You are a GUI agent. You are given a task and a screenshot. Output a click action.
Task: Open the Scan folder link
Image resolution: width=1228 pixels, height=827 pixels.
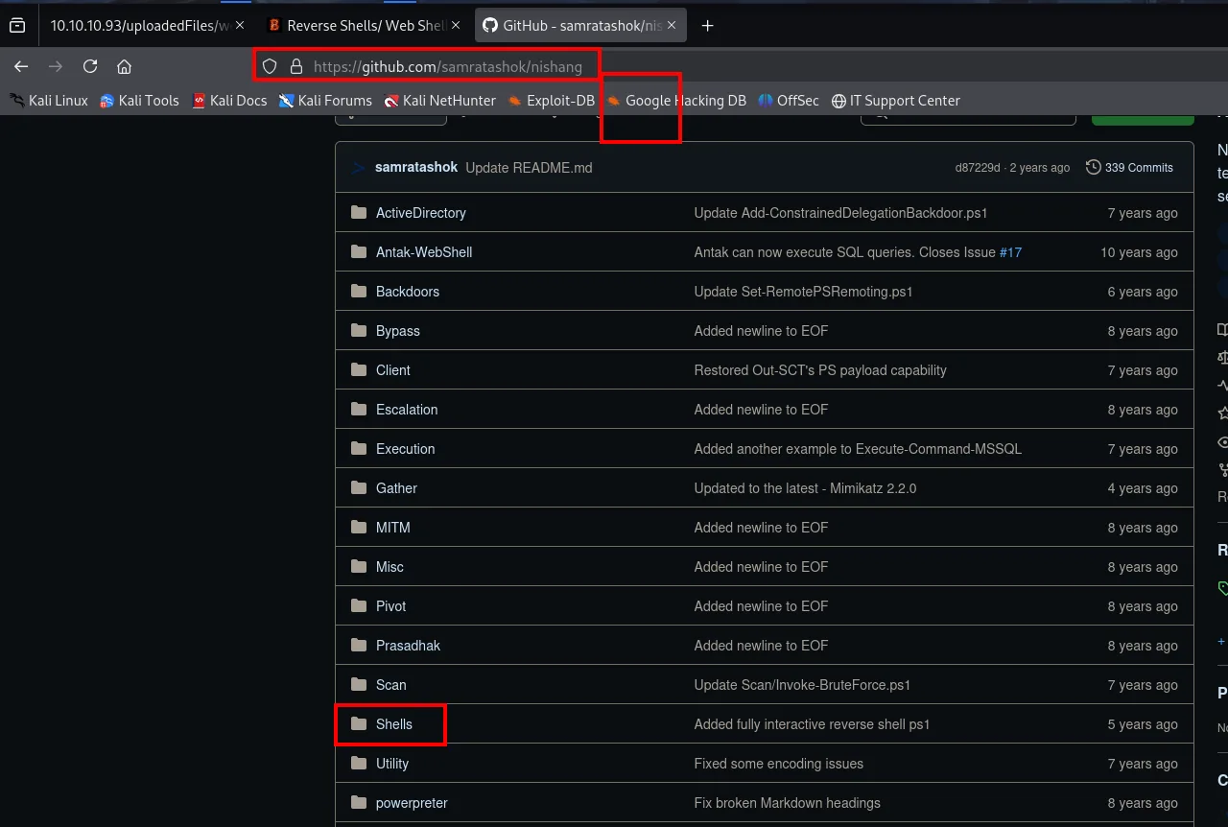click(390, 685)
